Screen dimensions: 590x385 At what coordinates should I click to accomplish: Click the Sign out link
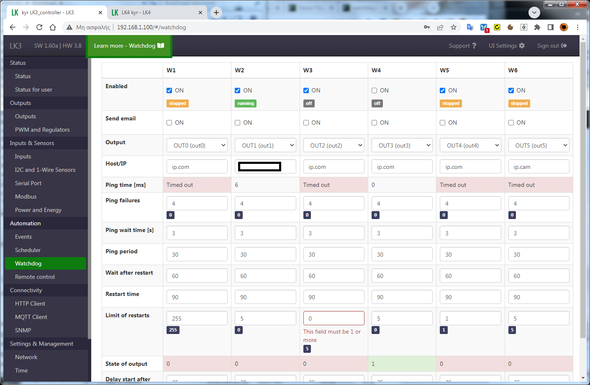coord(552,46)
